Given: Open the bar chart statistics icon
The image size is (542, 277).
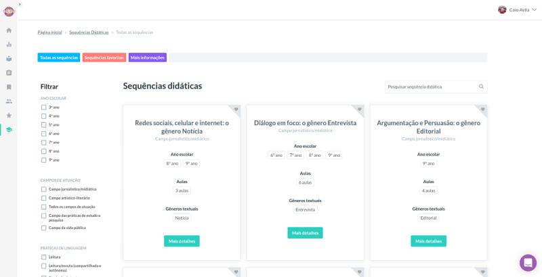Looking at the screenshot, I should coord(9,45).
